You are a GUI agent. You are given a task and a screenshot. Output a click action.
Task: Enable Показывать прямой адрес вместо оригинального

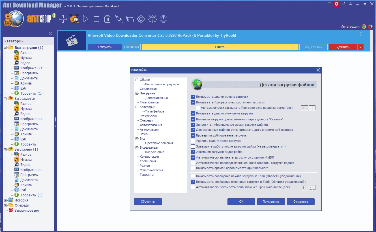193,168
